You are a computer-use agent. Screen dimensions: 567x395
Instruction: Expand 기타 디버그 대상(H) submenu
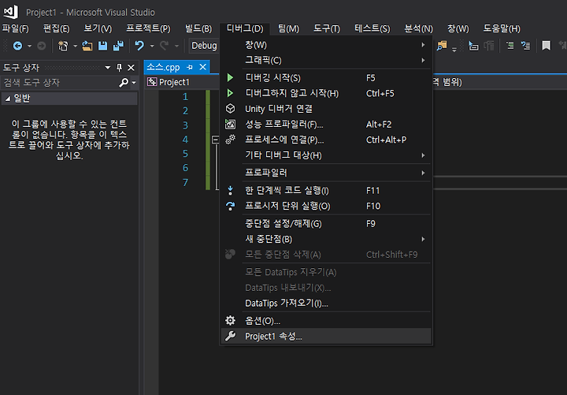coord(326,155)
